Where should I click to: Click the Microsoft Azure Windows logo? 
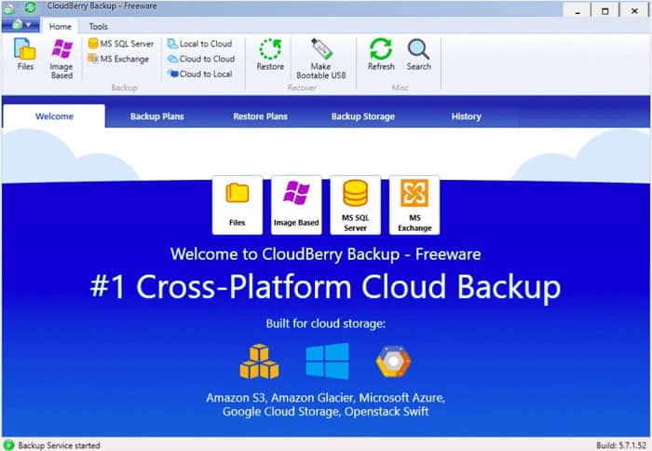tap(327, 362)
